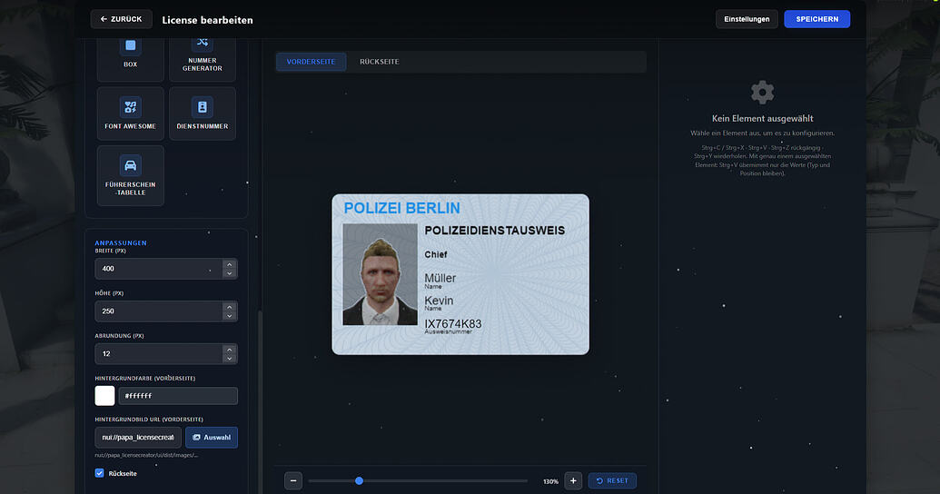Select the Müller name text on card
Viewport: 940px width, 494px height.
[440, 278]
